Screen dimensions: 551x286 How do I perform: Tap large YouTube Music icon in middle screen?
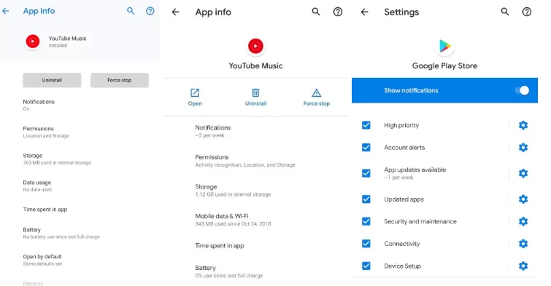[x=255, y=46]
